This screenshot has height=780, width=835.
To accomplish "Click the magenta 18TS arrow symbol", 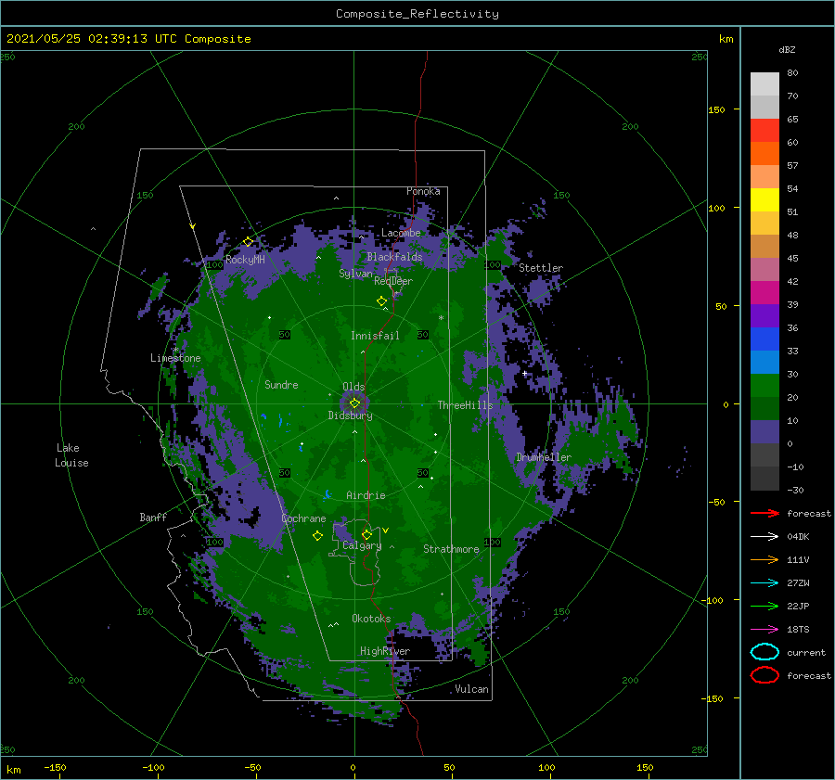I will coord(764,629).
